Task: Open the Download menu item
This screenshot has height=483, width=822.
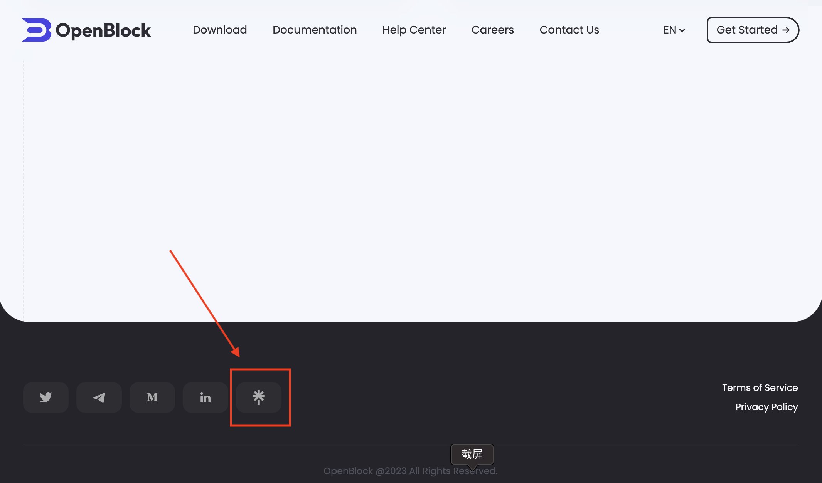Action: [219, 30]
